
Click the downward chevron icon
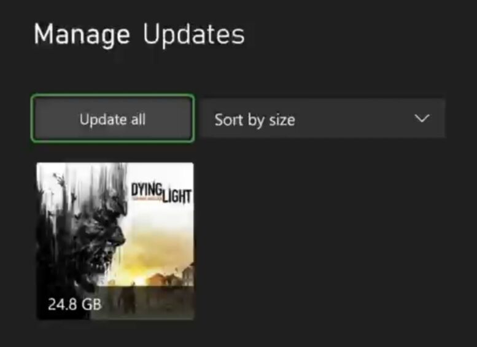coord(422,118)
